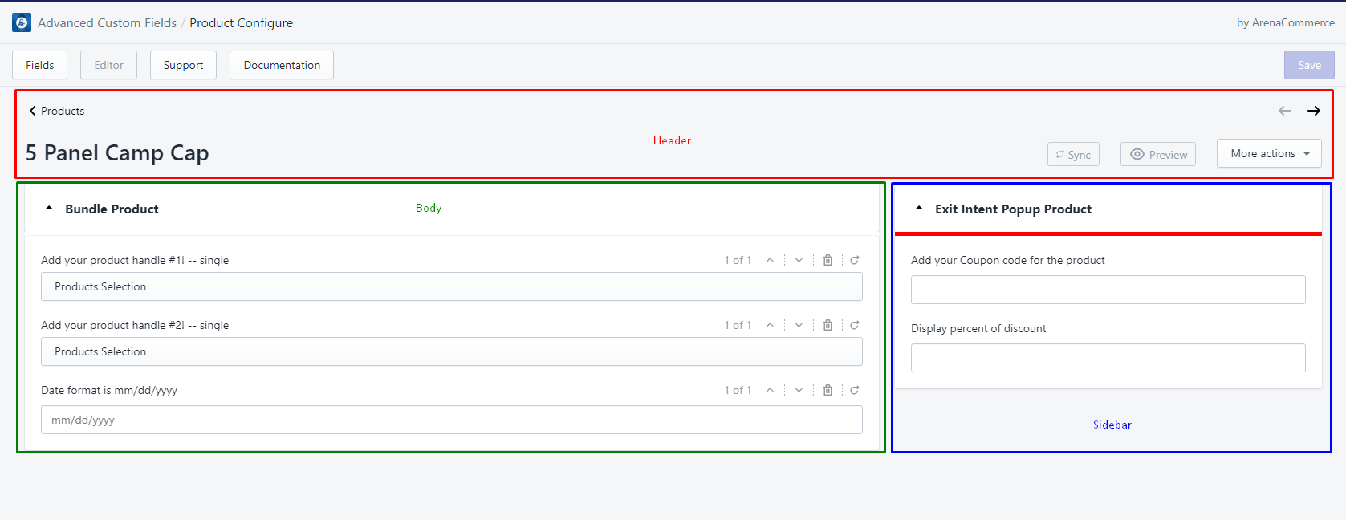The width and height of the screenshot is (1346, 520).
Task: Click the by ArenaCommerce link
Action: pos(1286,22)
